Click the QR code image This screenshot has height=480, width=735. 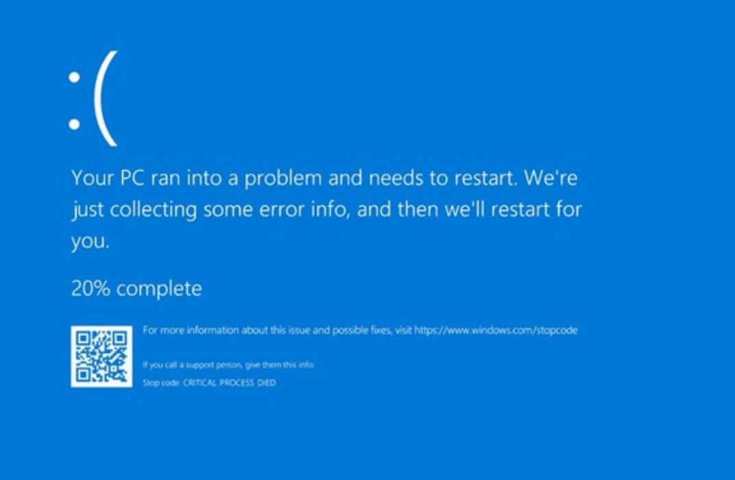(x=101, y=357)
